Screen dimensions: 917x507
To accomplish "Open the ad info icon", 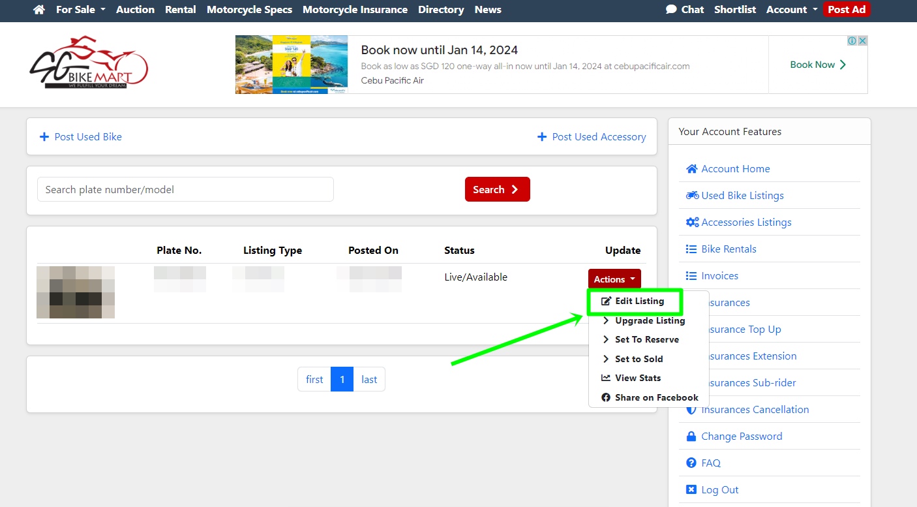I will coord(852,41).
